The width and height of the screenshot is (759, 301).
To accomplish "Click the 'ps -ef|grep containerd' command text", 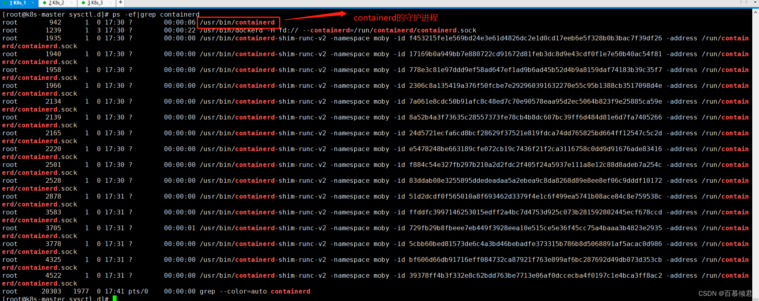I will [156, 15].
